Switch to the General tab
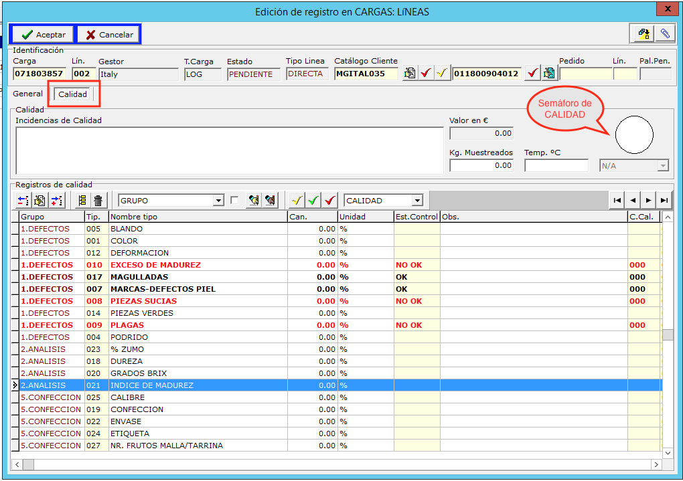This screenshot has height=481, width=683. pyautogui.click(x=27, y=94)
